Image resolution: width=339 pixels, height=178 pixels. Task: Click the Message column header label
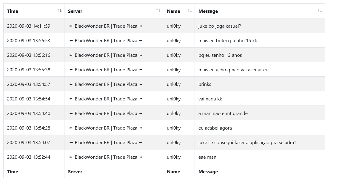pos(208,11)
